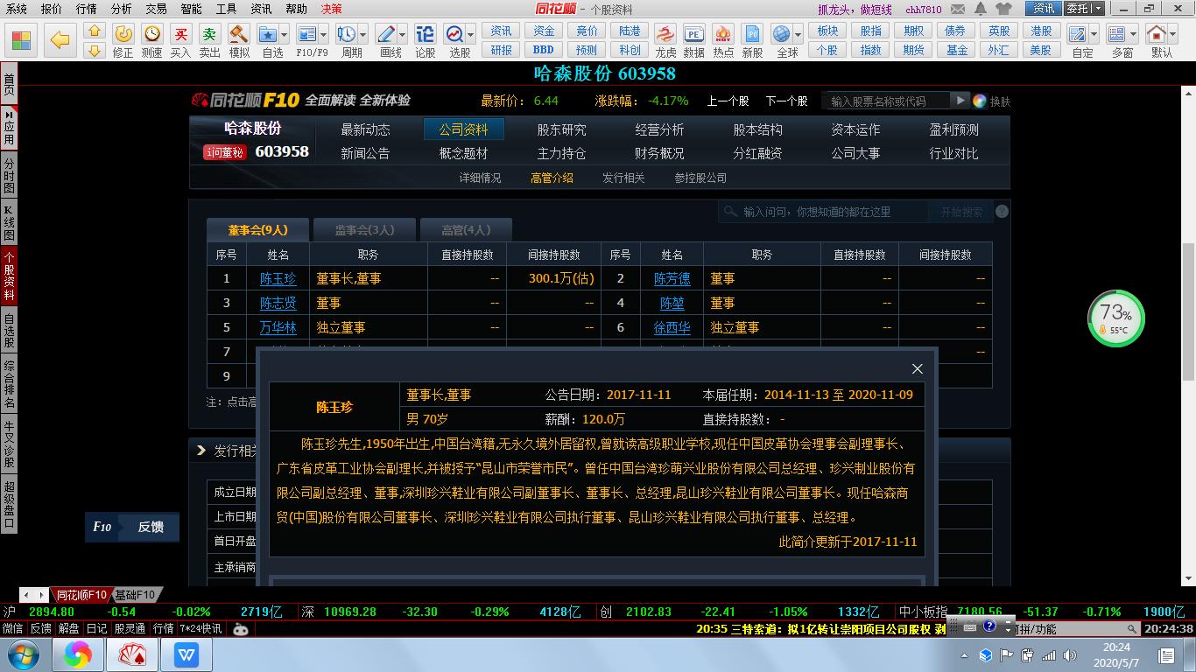The width and height of the screenshot is (1196, 672).
Task: Expand the 自选 dropdown arrow
Action: 284,35
